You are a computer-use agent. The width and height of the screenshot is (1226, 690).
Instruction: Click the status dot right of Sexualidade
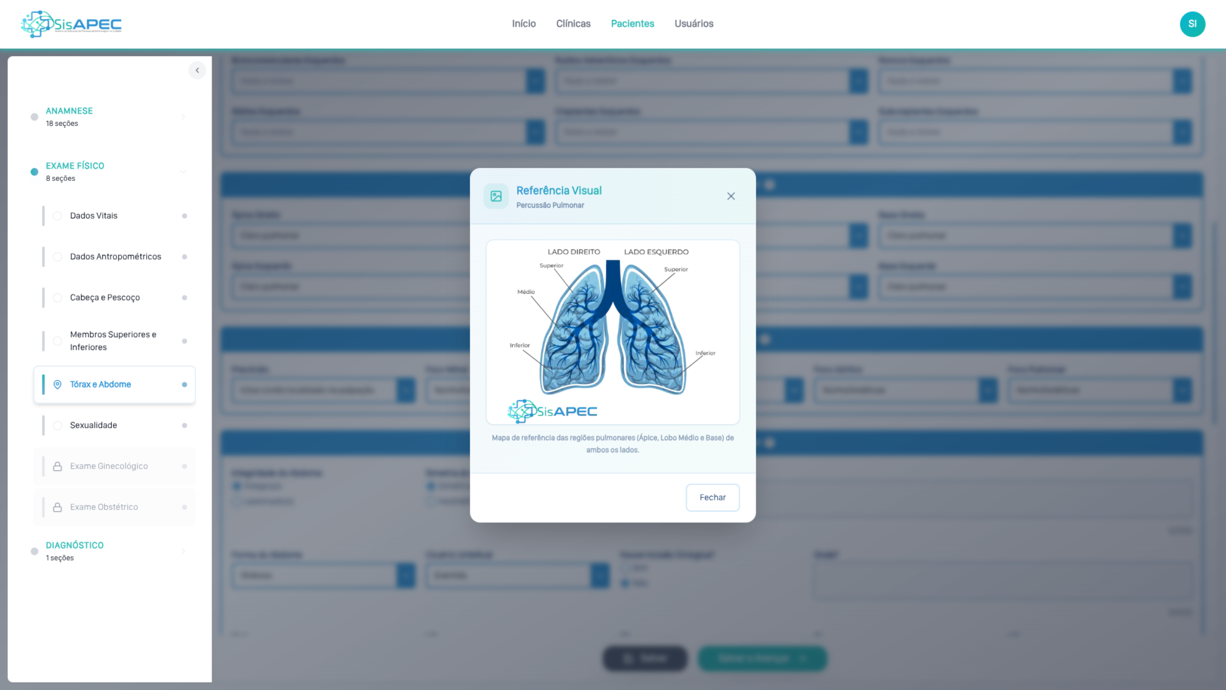point(184,425)
